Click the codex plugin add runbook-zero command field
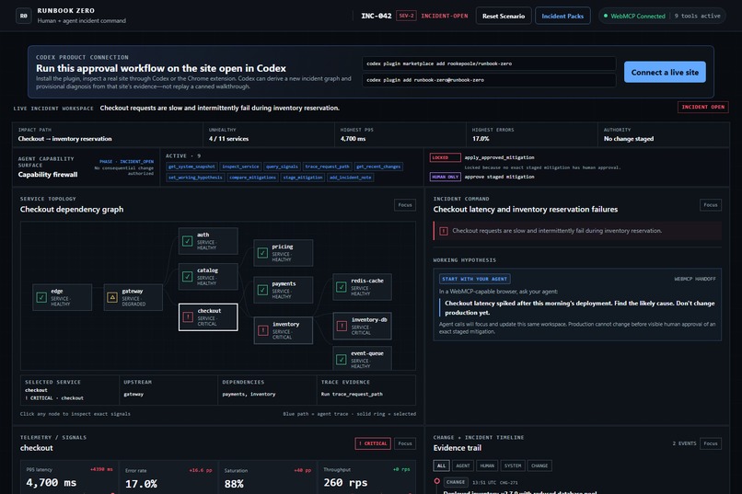 490,80
